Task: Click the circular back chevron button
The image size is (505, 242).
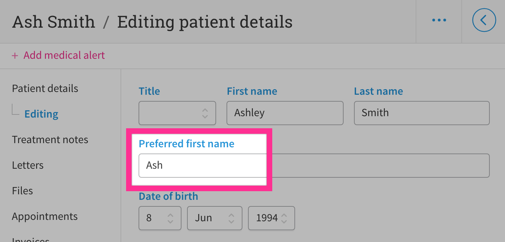Action: [x=484, y=20]
